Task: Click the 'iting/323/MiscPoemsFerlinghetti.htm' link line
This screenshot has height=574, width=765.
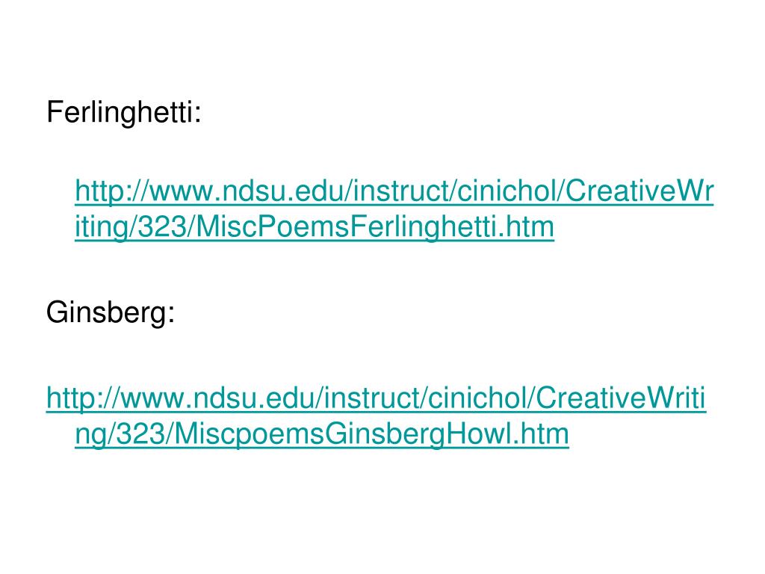Action: point(315,228)
